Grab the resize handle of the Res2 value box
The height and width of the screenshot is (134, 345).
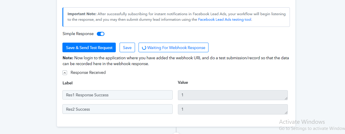[286, 113]
